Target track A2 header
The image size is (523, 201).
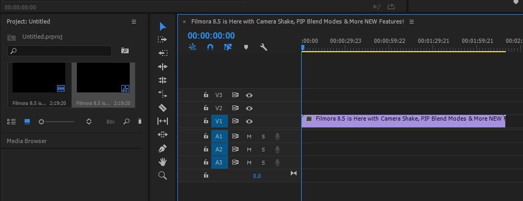click(220, 149)
